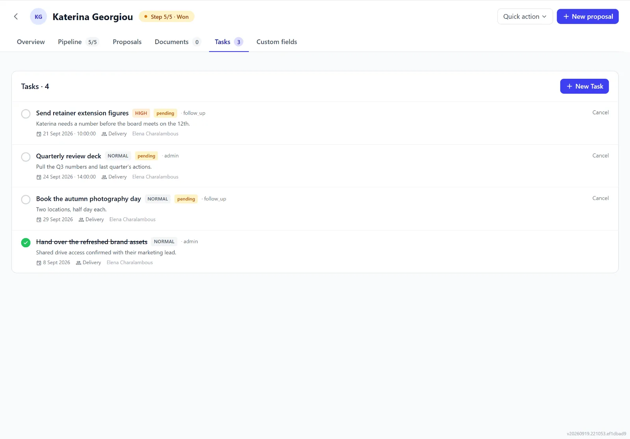The width and height of the screenshot is (630, 439).
Task: Open the Custom fields tab
Action: pyautogui.click(x=277, y=42)
